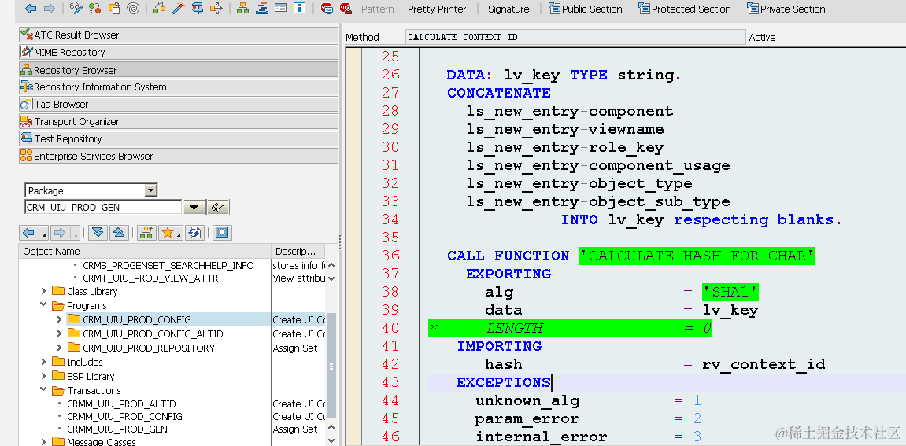
Task: Click the Pattern button
Action: click(x=377, y=9)
